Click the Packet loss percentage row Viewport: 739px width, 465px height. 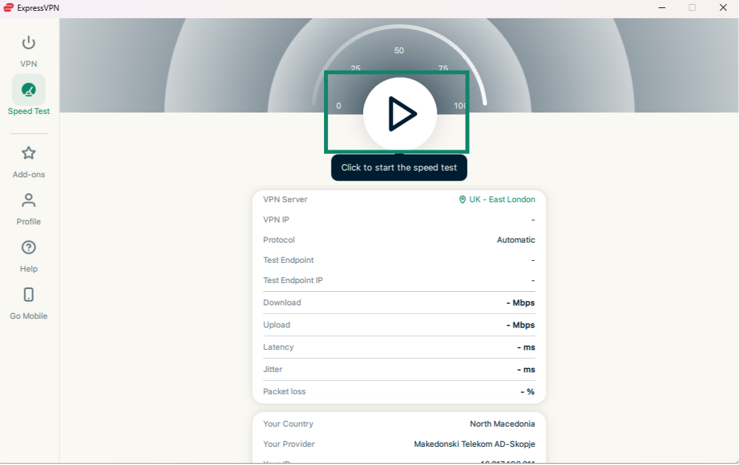(399, 392)
